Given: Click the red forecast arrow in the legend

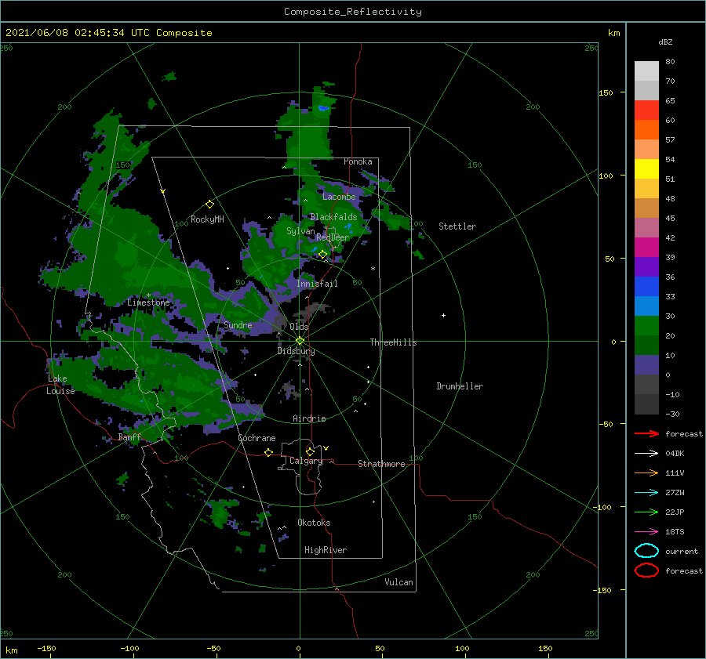Looking at the screenshot, I should tap(646, 433).
